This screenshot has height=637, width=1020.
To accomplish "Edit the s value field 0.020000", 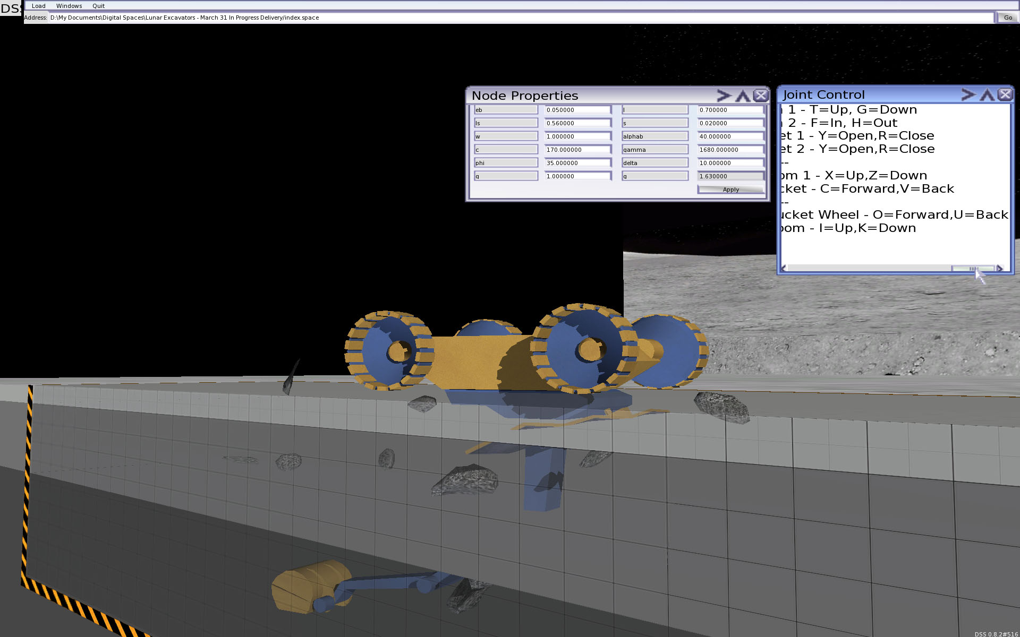I will pos(730,123).
